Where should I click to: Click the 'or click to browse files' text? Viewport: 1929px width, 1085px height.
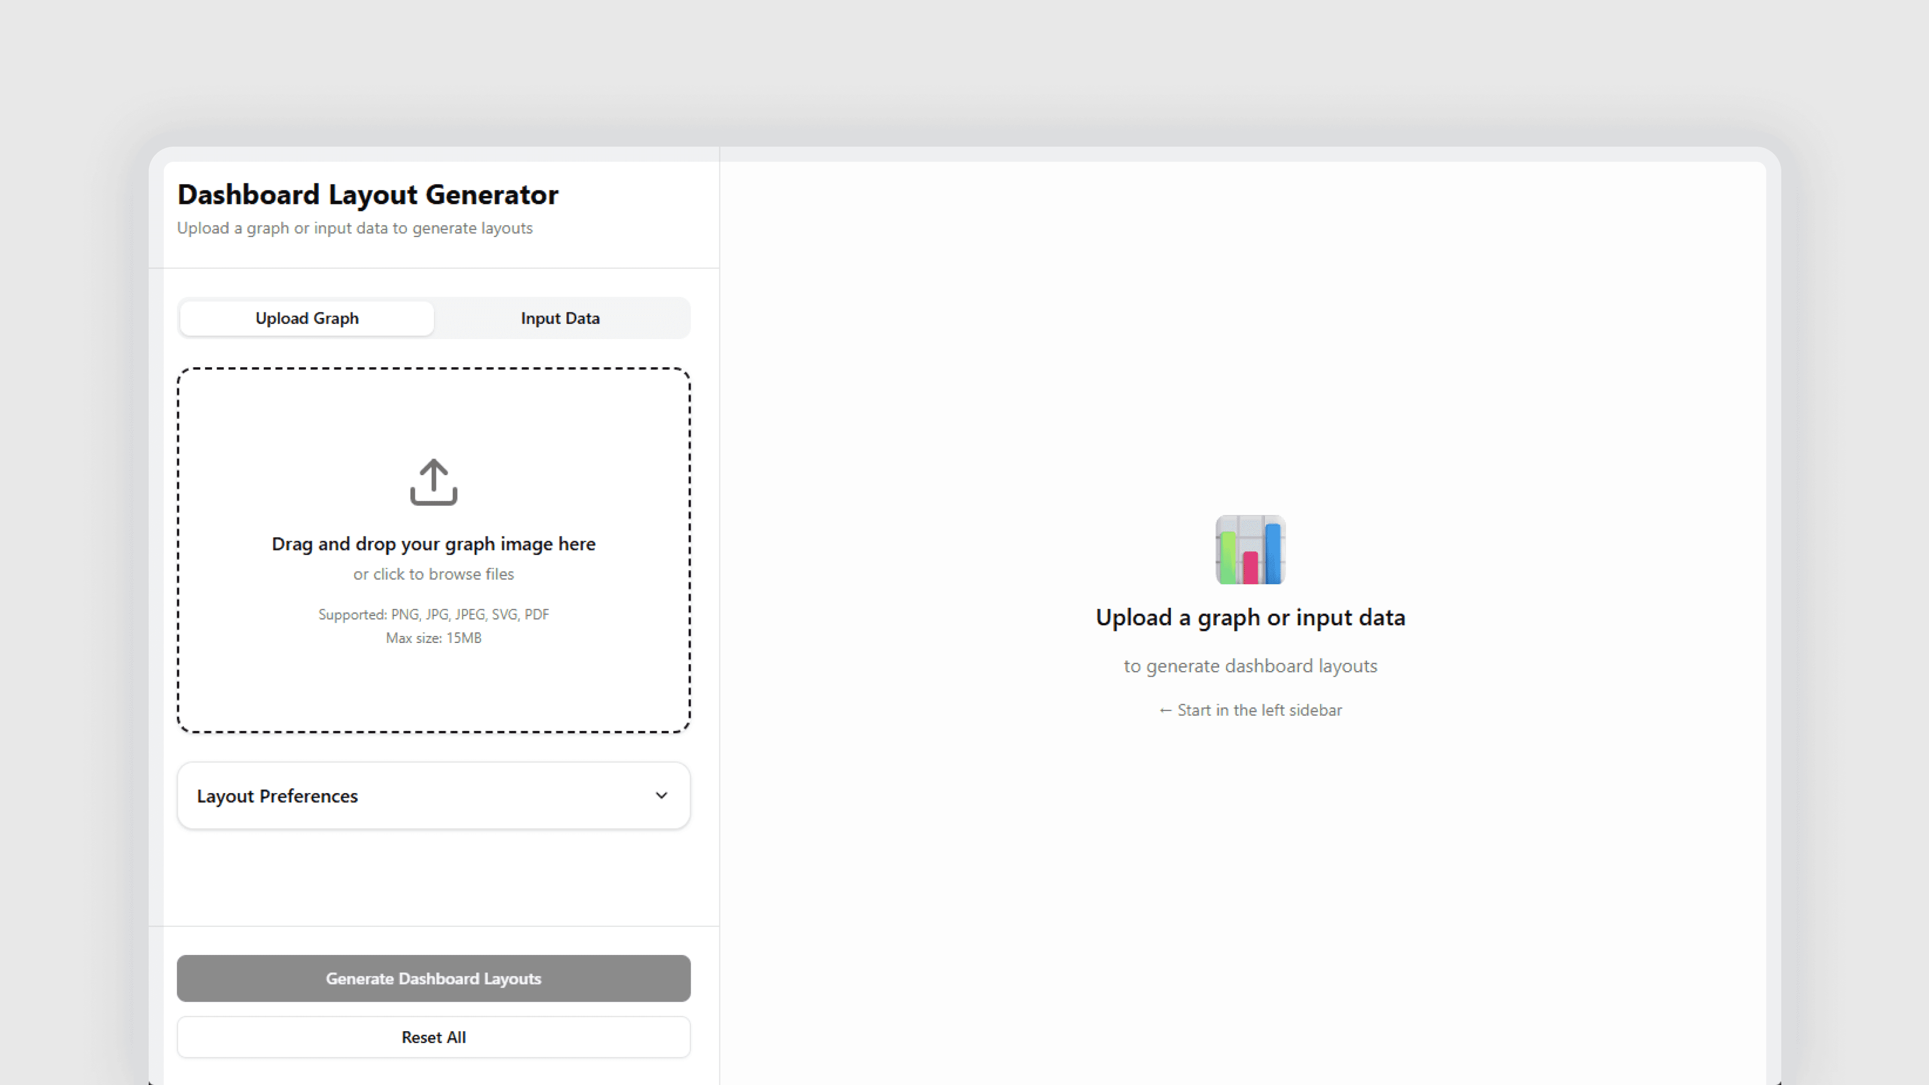[x=434, y=574]
